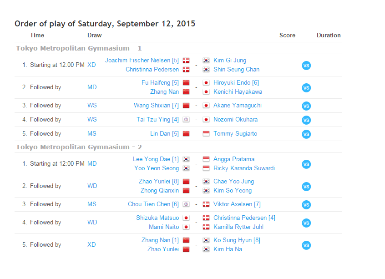385x279 pixels.
Task: Open VS icon for Chou Tien Chen match
Action: pyautogui.click(x=306, y=205)
